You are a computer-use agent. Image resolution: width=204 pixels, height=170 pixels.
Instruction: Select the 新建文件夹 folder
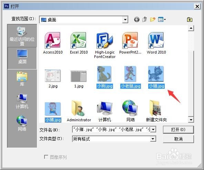tap(156, 111)
